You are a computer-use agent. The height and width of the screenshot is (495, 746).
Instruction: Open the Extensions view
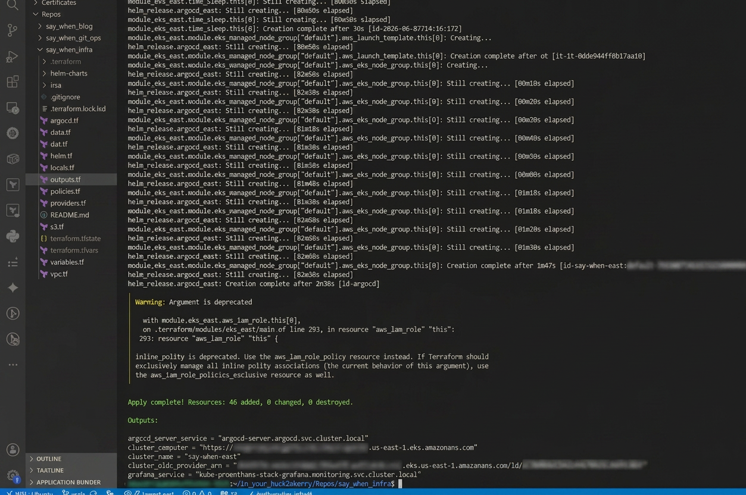tap(13, 82)
